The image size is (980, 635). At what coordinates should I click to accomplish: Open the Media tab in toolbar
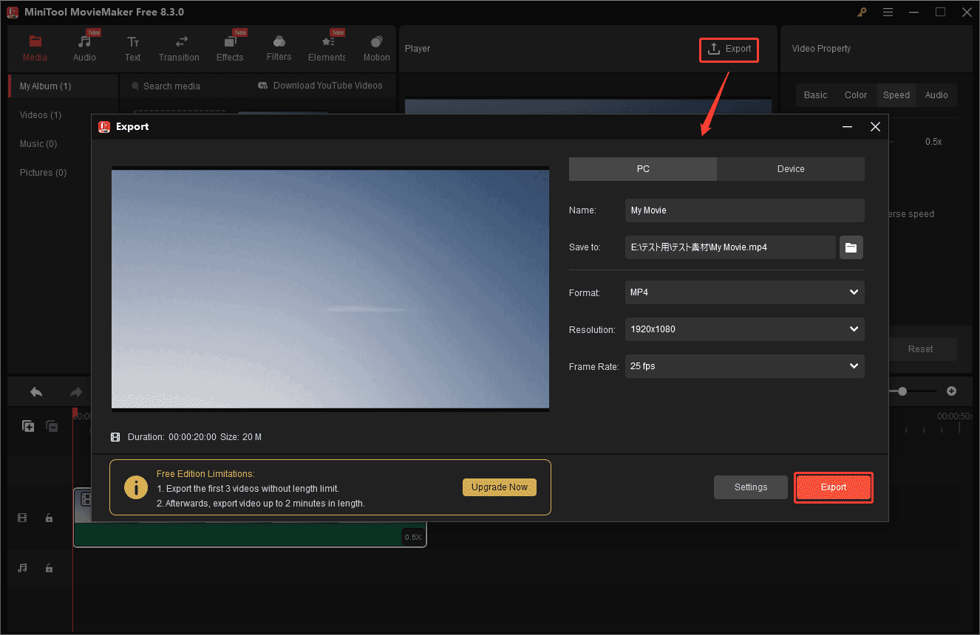click(x=35, y=49)
